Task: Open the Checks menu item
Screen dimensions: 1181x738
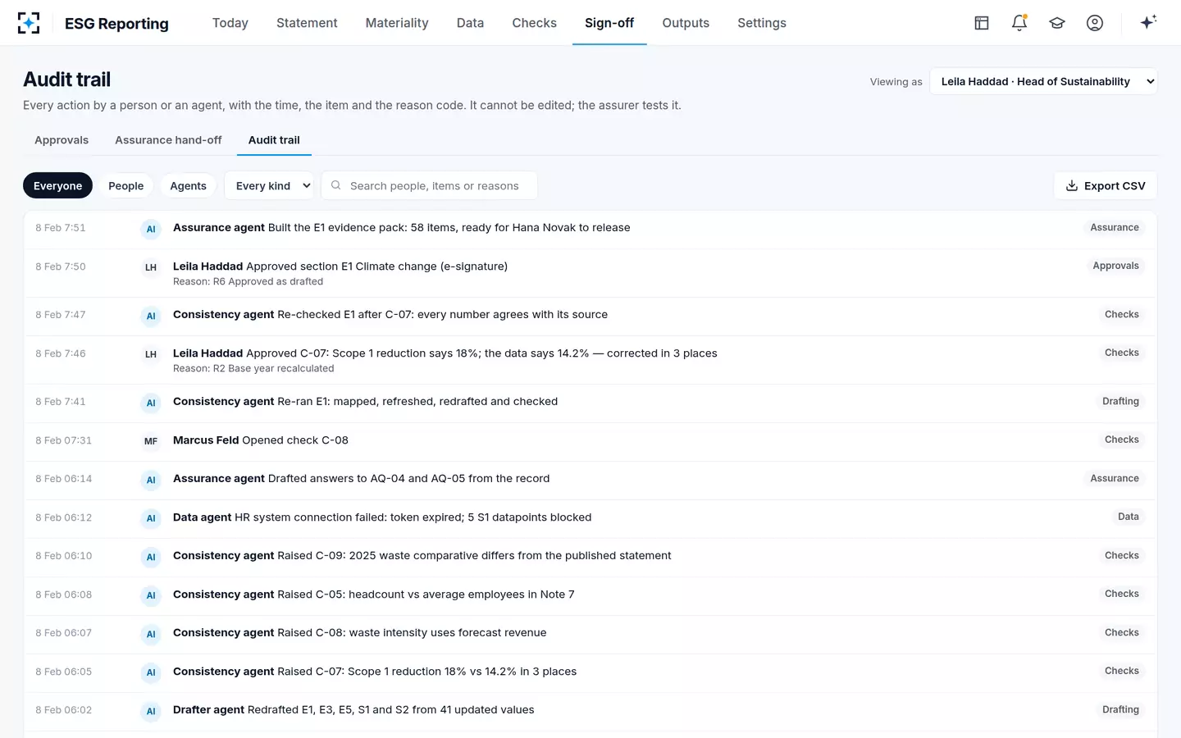Action: pyautogui.click(x=535, y=23)
